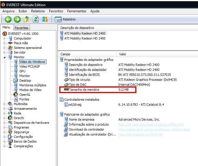Open the Relatório report button
Screen dimensions: 198x166
pyautogui.click(x=65, y=19)
